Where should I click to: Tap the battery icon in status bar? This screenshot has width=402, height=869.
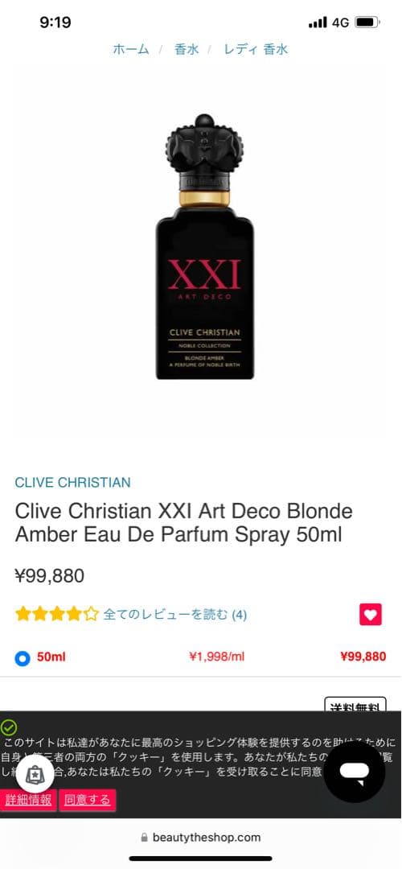pos(367,23)
